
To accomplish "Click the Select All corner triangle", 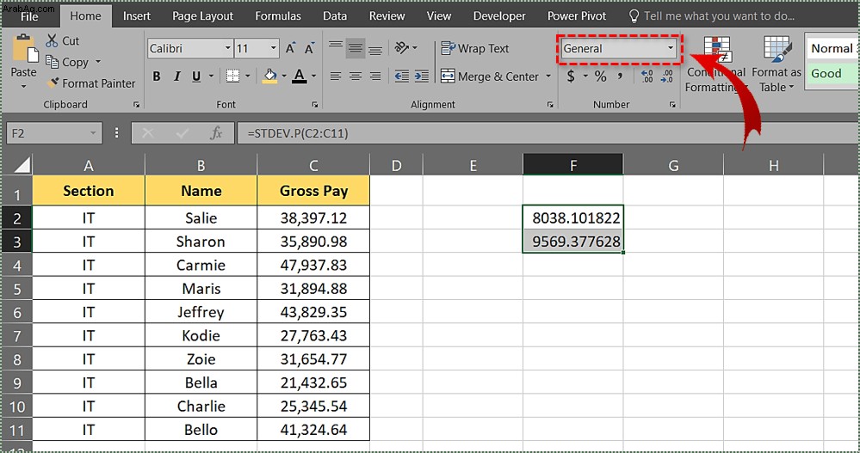I will [21, 164].
